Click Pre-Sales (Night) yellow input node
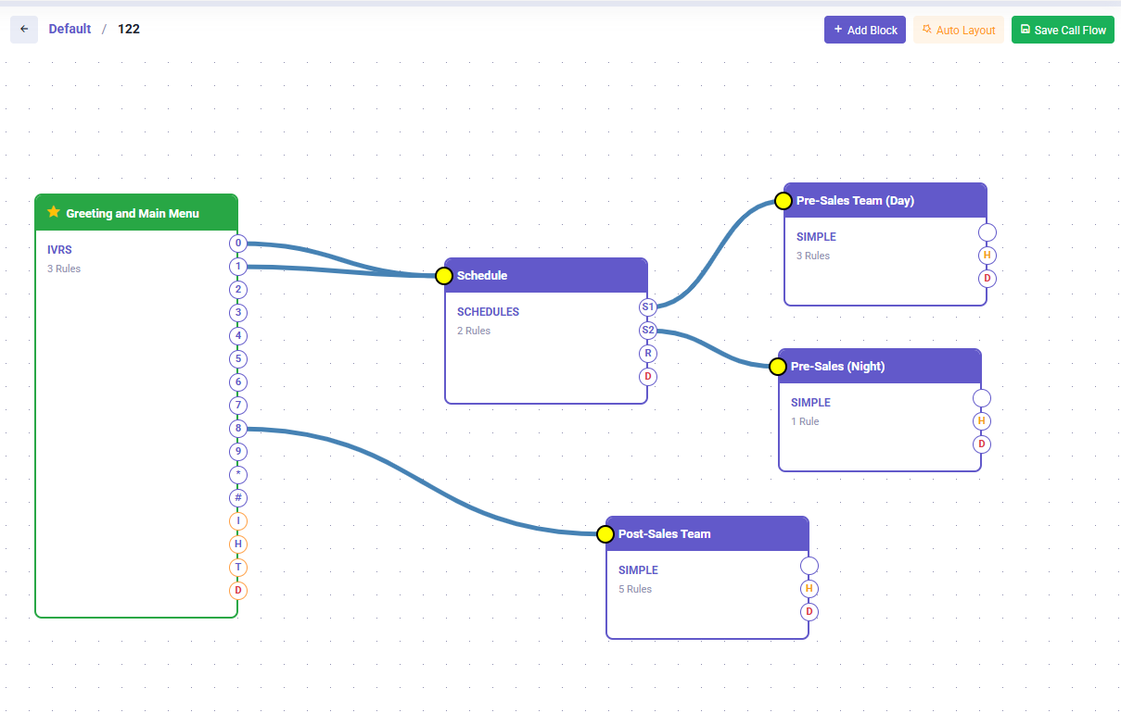Screen dimensions: 1121x713 point(778,367)
